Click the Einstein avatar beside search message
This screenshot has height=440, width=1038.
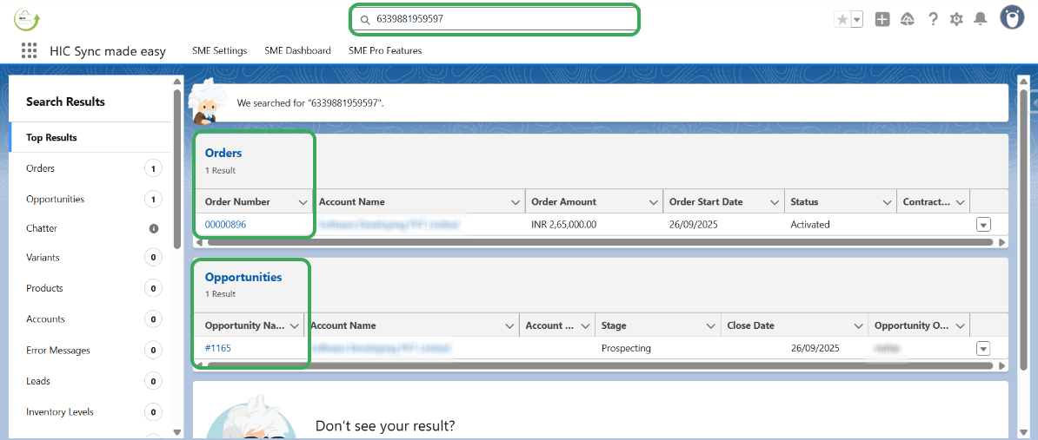pyautogui.click(x=207, y=102)
